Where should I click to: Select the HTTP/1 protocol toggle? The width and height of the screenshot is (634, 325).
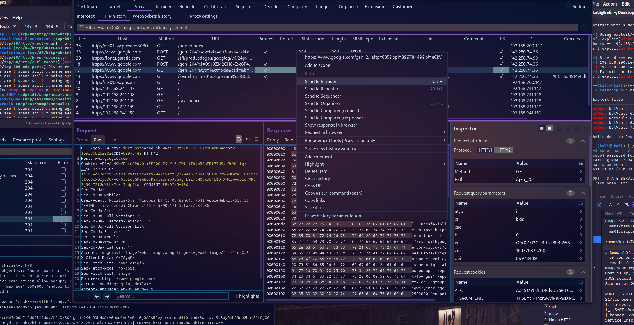coord(485,150)
